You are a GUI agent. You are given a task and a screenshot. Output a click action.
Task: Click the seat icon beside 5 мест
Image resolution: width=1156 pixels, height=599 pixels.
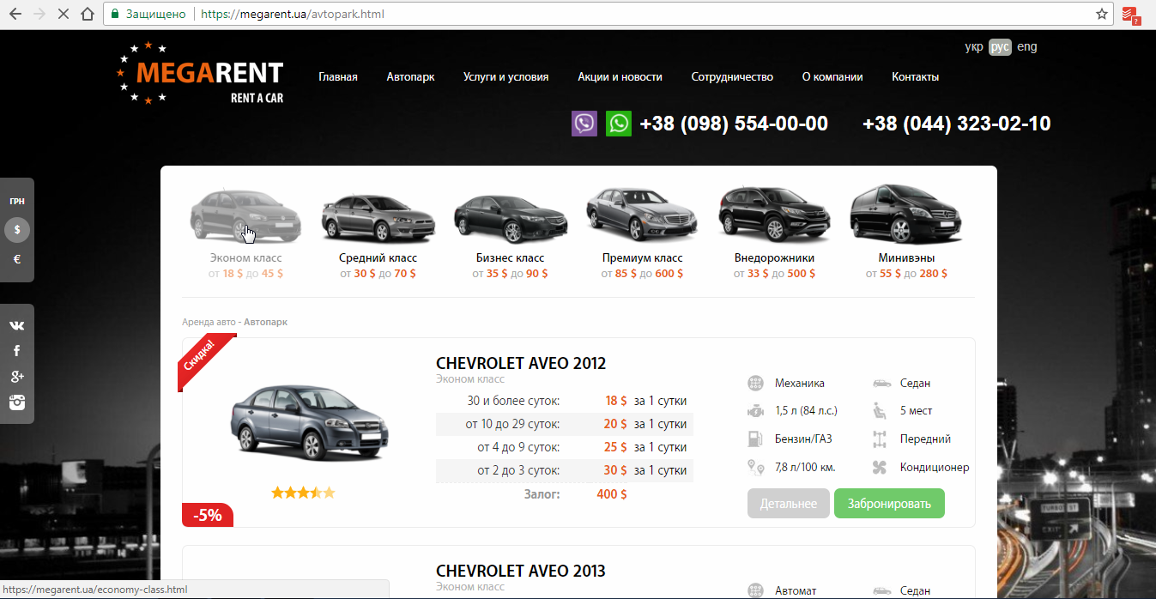tap(880, 411)
